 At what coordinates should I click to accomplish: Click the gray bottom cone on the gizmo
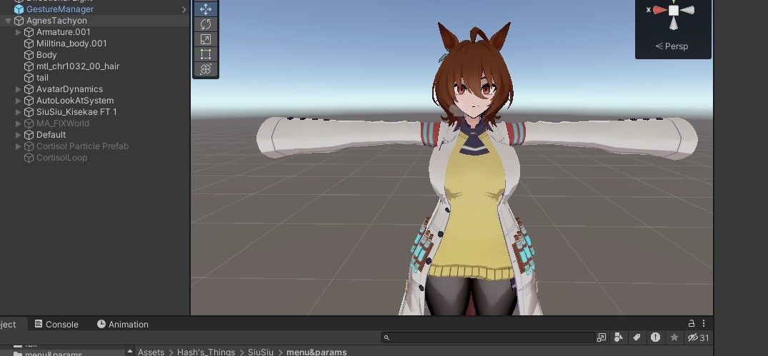click(674, 24)
